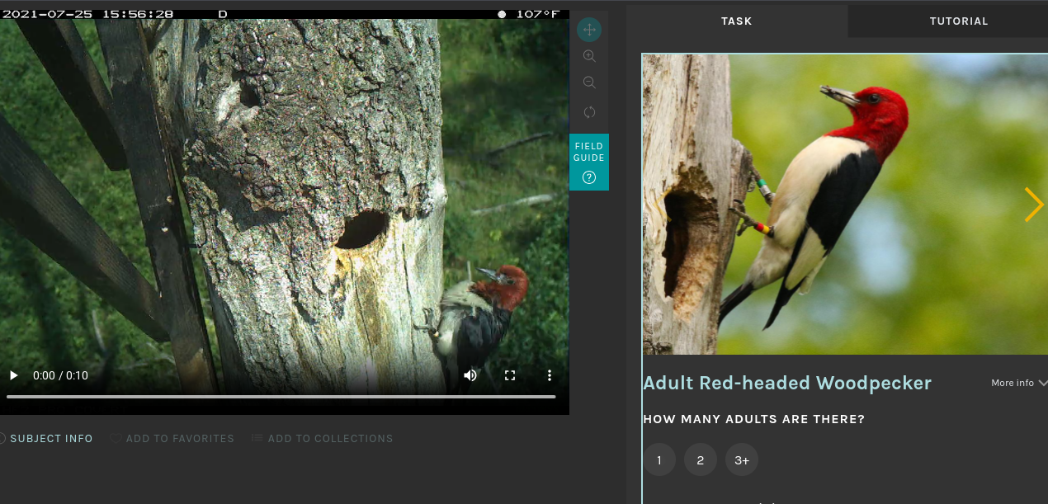Open the video more-options menu

(x=550, y=375)
